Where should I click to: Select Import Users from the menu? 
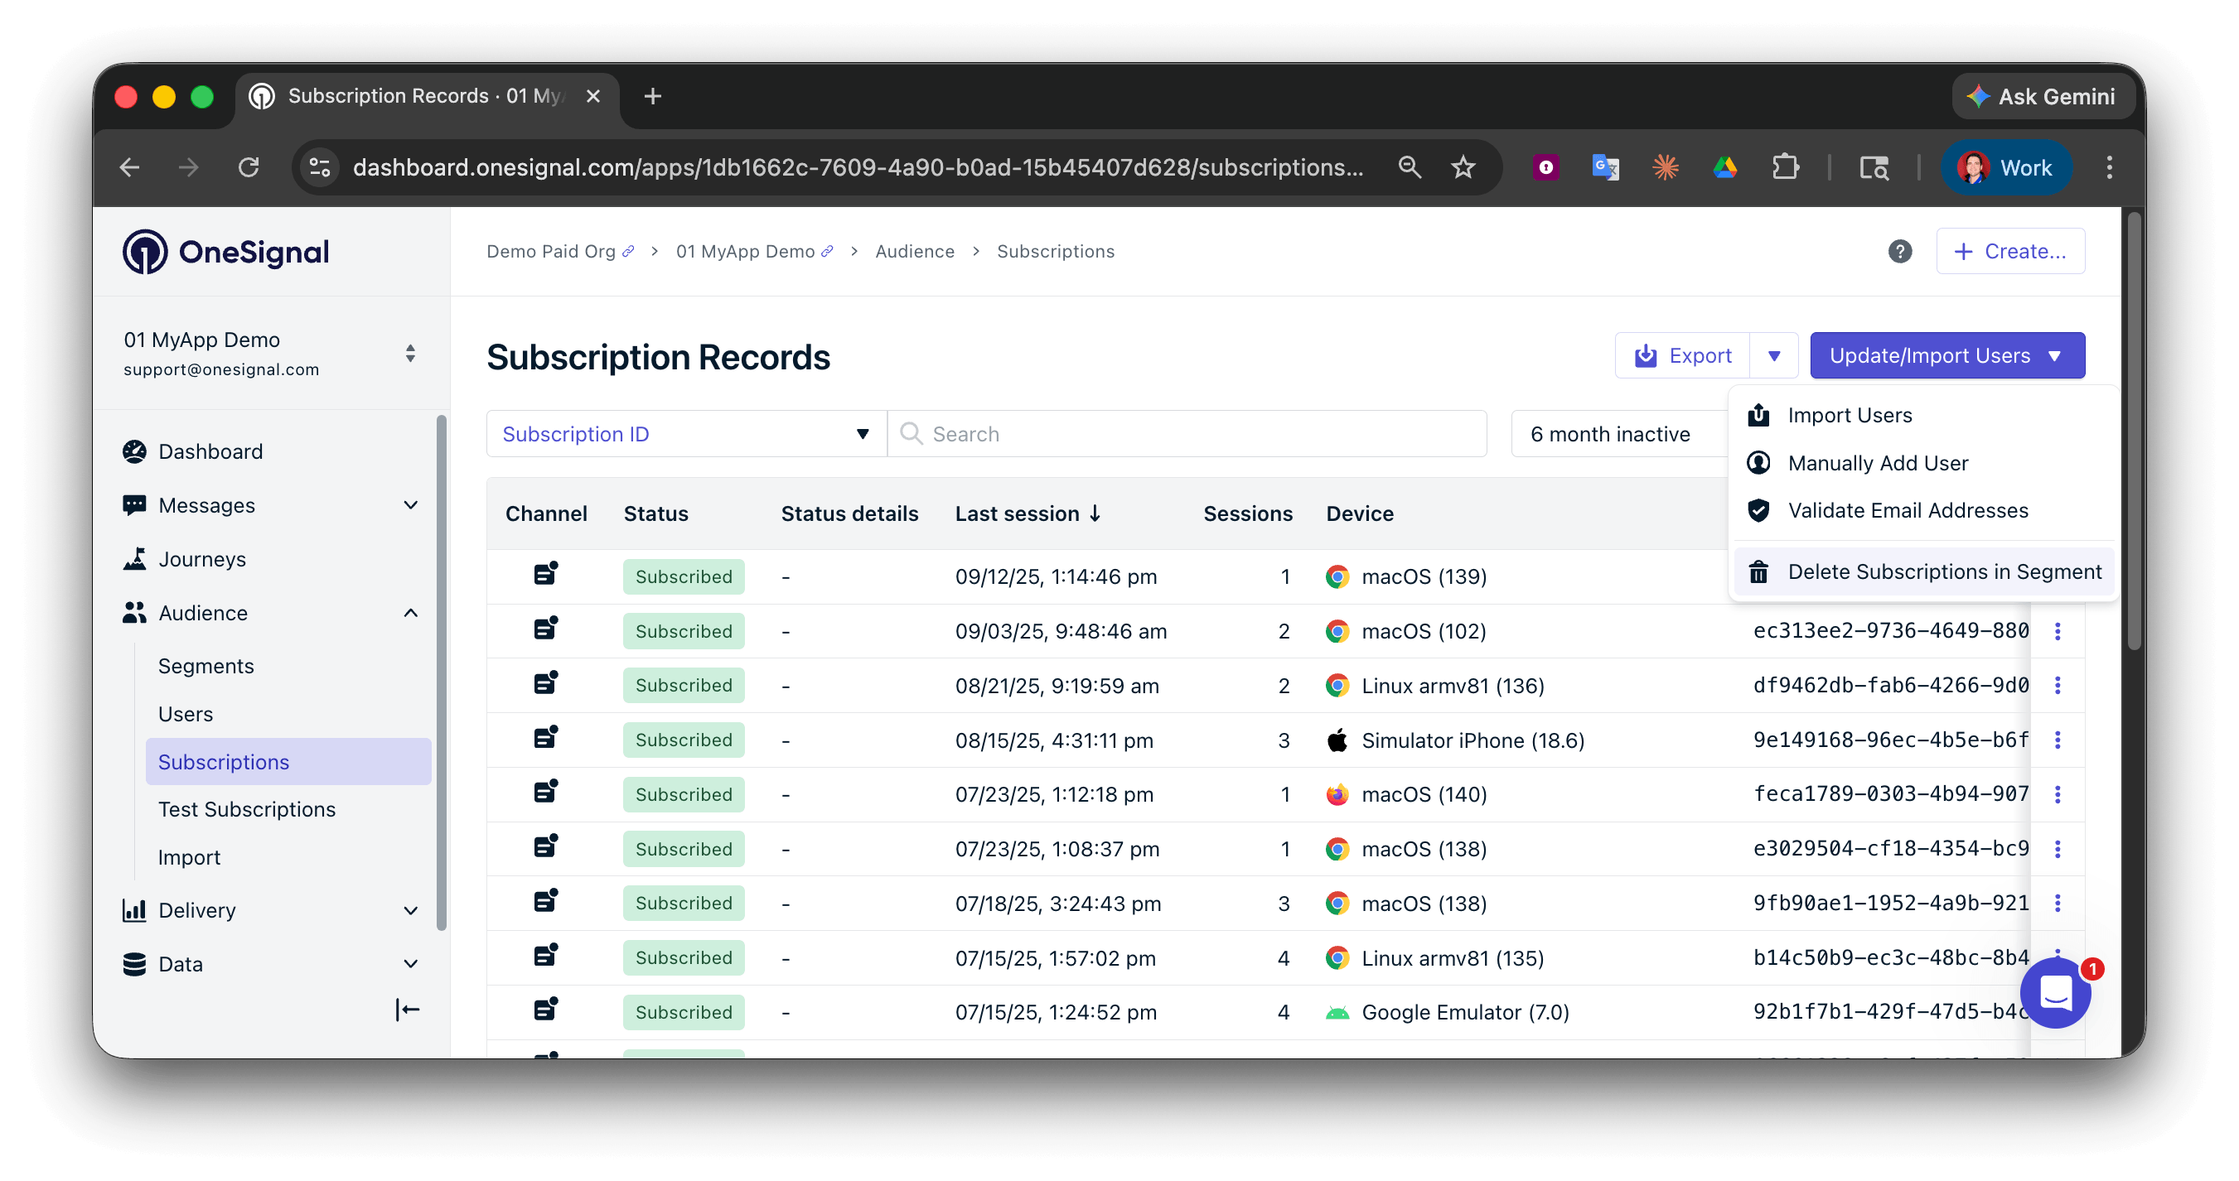pyautogui.click(x=1849, y=415)
